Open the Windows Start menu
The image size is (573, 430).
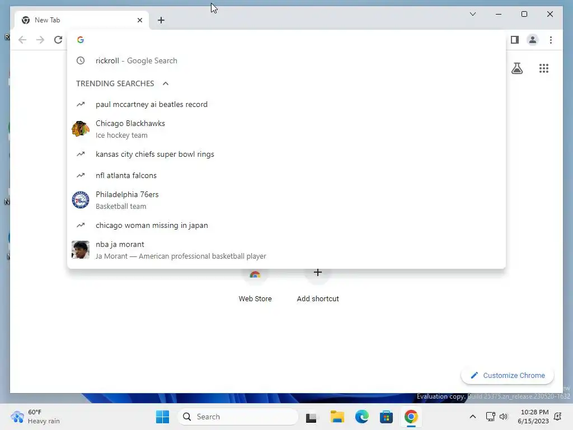162,417
